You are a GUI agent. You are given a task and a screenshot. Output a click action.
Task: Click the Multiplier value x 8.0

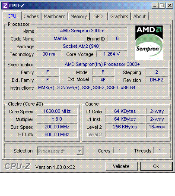pos(57,119)
